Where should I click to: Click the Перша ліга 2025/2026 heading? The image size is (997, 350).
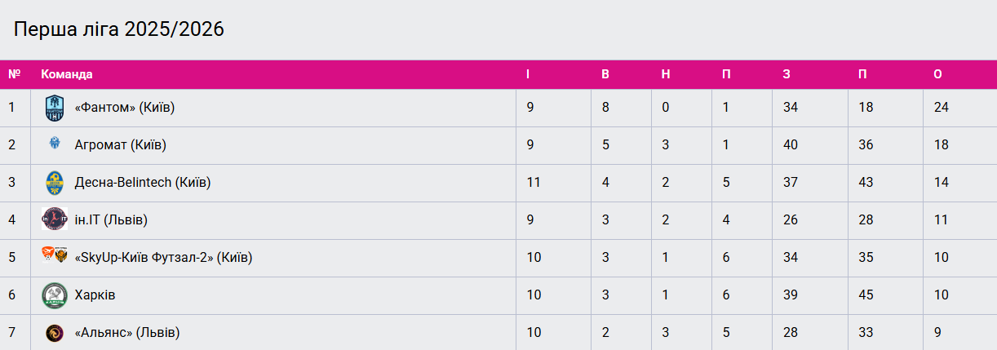point(119,30)
